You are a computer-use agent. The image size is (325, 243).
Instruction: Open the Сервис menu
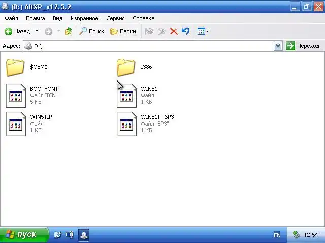coord(115,18)
